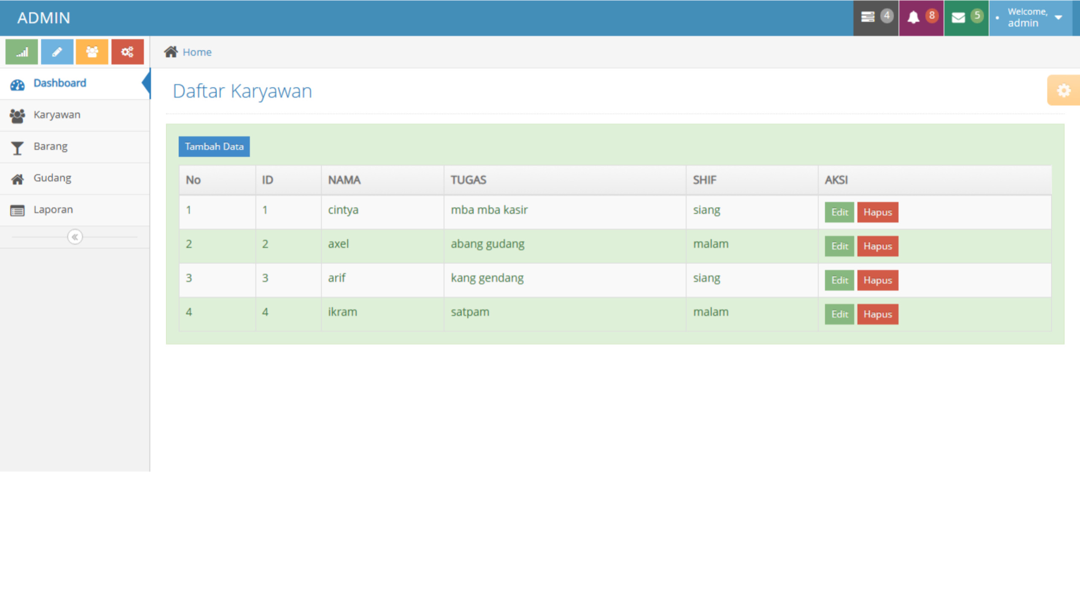Screen dimensions: 1080x607
Task: Hapus the axel employee row
Action: tap(877, 246)
